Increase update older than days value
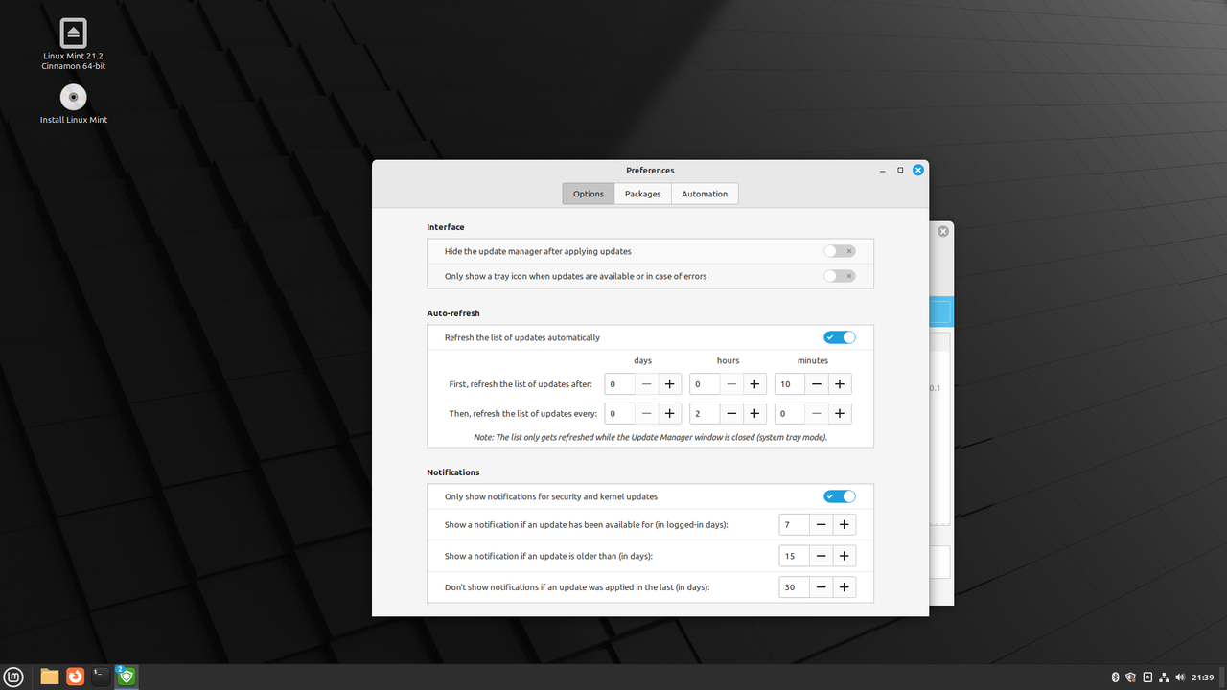Viewport: 1227px width, 690px height. pyautogui.click(x=845, y=556)
